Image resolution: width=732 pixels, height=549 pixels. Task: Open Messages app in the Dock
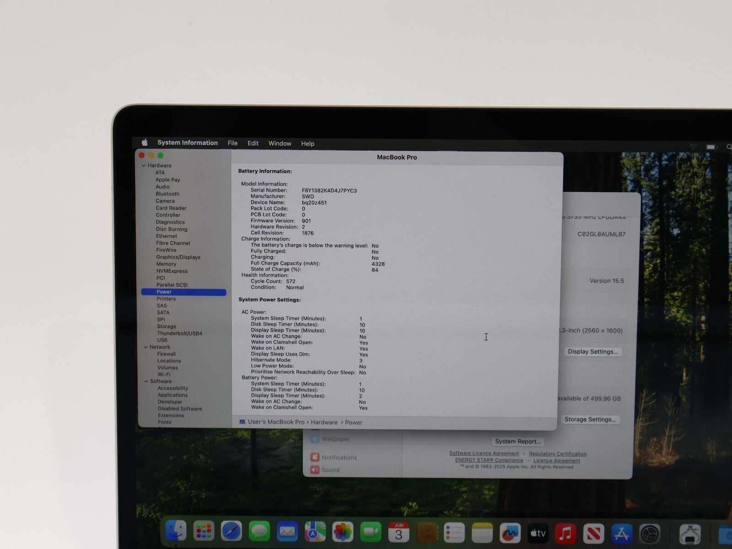259,532
